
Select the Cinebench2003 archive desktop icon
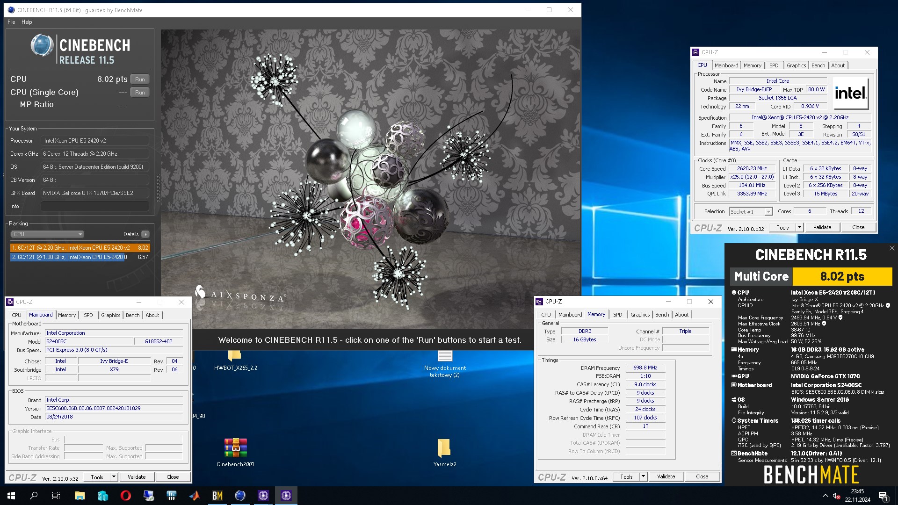coord(235,453)
